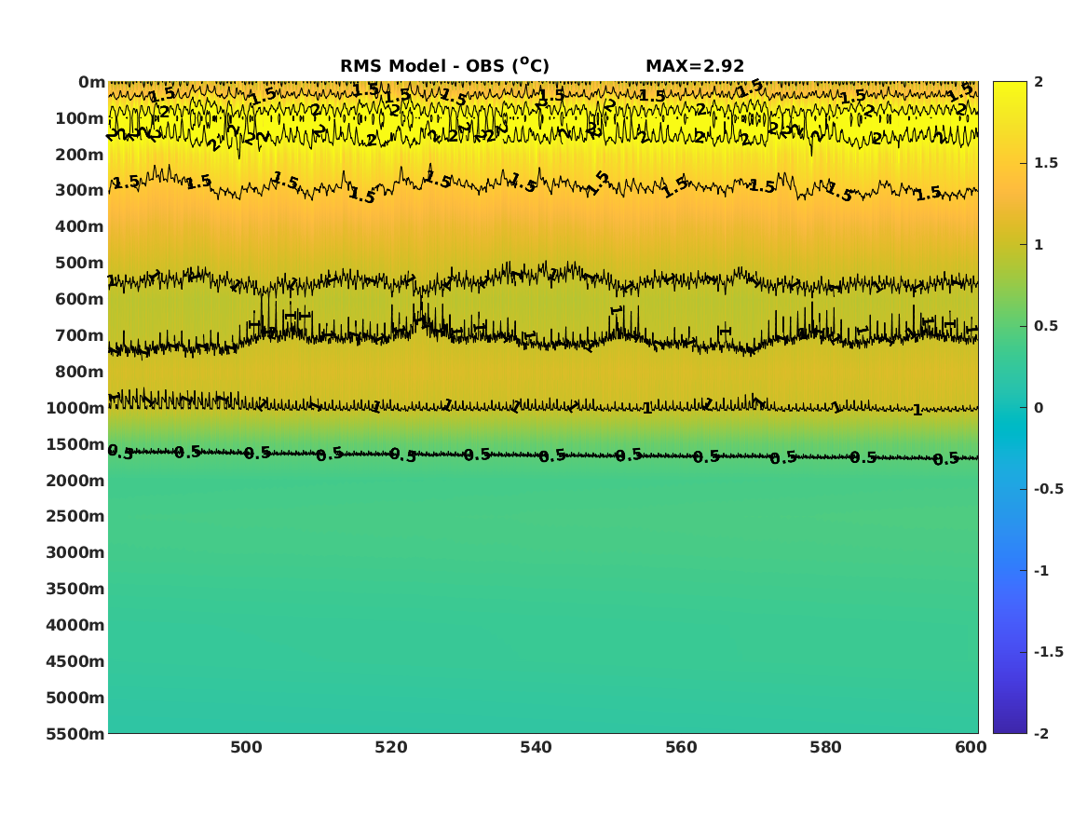Click the x-axis tick label '580'
1087x815 pixels.
(825, 748)
